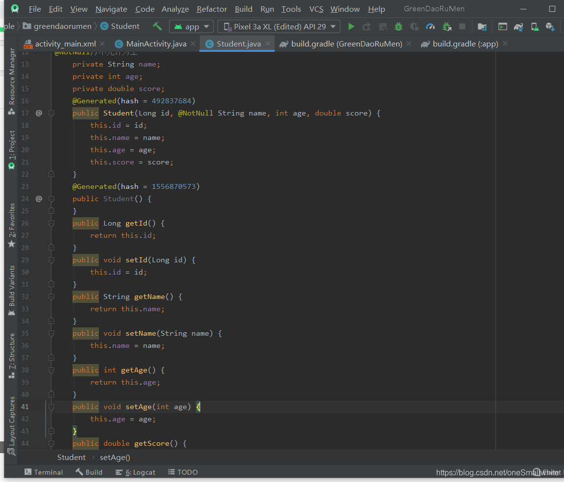The image size is (564, 482).
Task: Collapse the empty Student() constructor line 24
Action: click(x=51, y=199)
